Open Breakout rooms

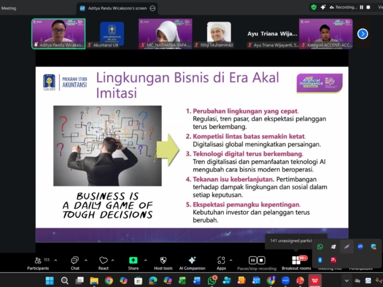(296, 263)
